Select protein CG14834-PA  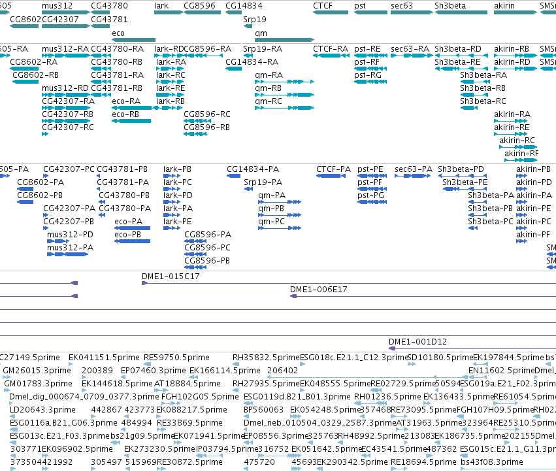pyautogui.click(x=253, y=169)
